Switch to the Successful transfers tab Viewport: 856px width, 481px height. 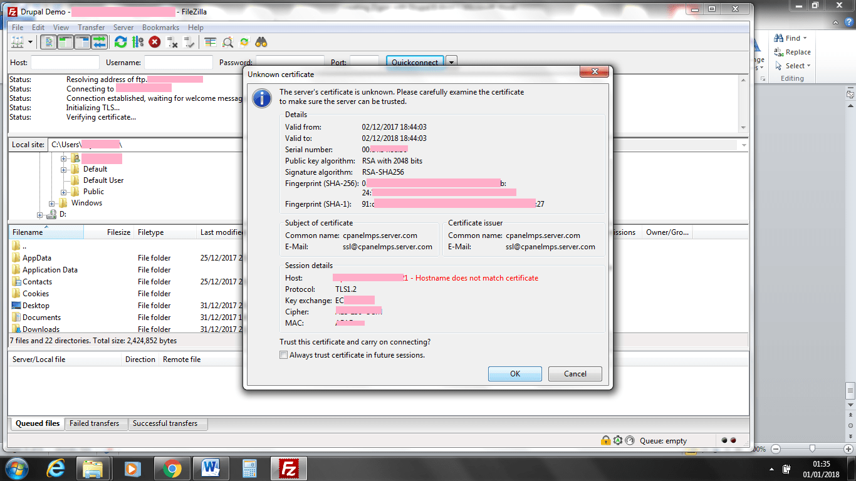(165, 423)
